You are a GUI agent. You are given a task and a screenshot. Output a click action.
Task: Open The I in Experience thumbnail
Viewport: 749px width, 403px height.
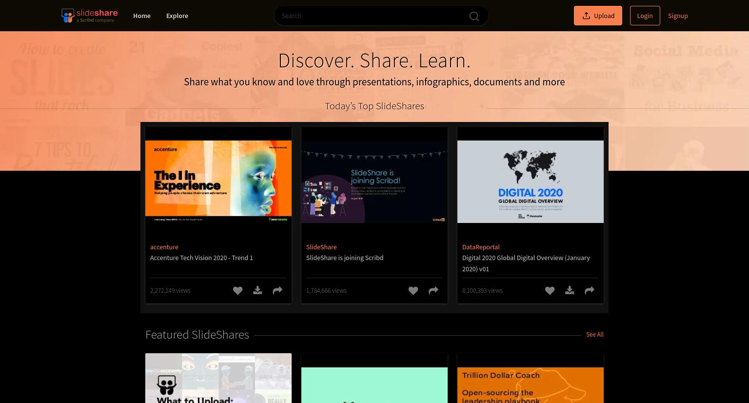click(x=218, y=181)
